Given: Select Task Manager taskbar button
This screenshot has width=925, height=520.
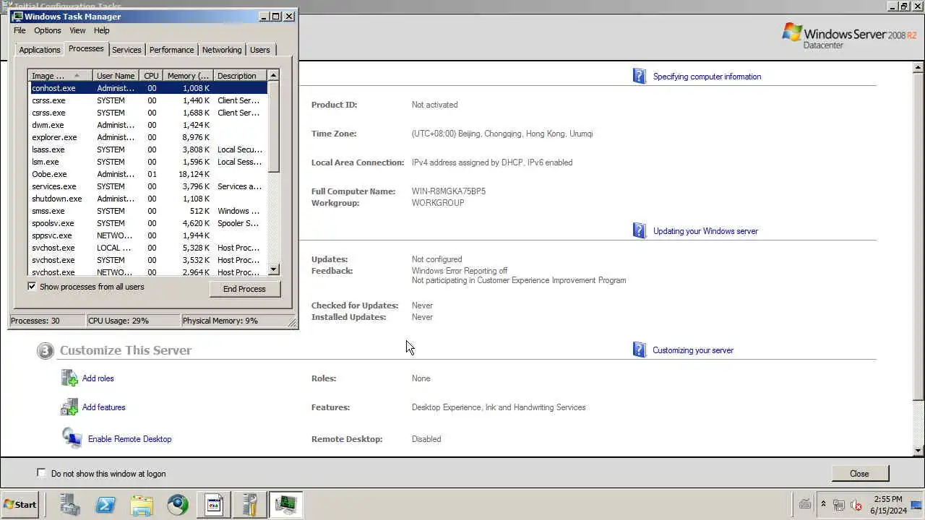Looking at the screenshot, I should [x=286, y=504].
